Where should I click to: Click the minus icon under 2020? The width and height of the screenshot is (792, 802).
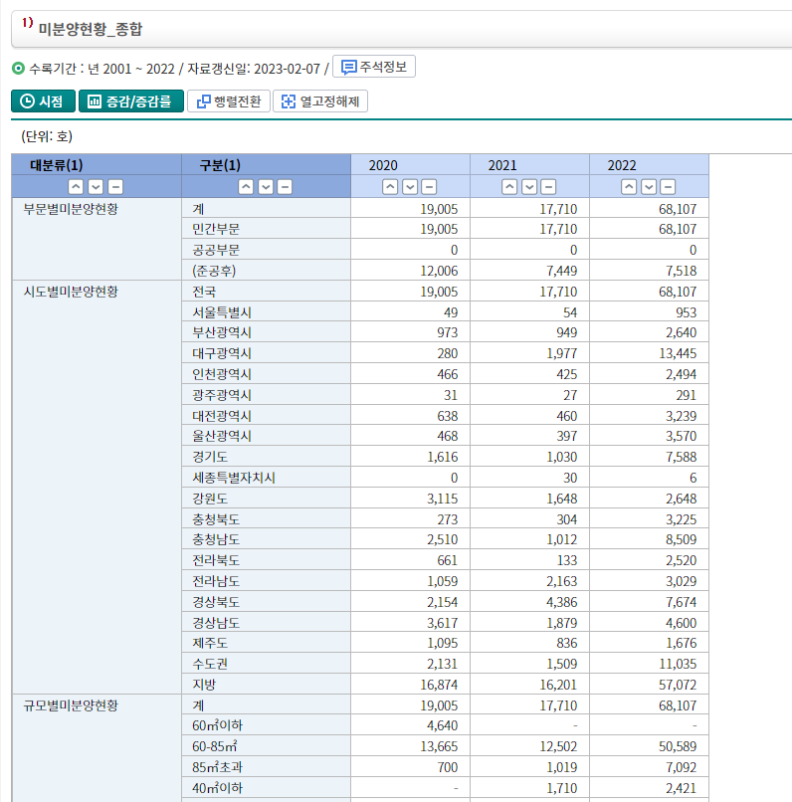(x=430, y=187)
